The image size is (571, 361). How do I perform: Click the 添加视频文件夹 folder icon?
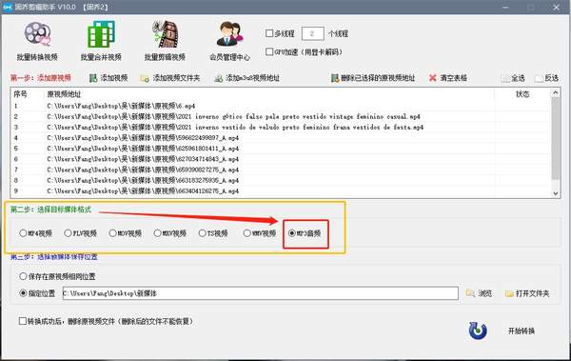pyautogui.click(x=145, y=78)
